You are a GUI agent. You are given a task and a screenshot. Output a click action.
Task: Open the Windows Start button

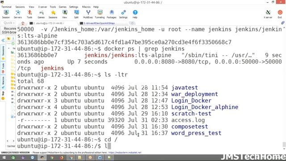pos(4,157)
